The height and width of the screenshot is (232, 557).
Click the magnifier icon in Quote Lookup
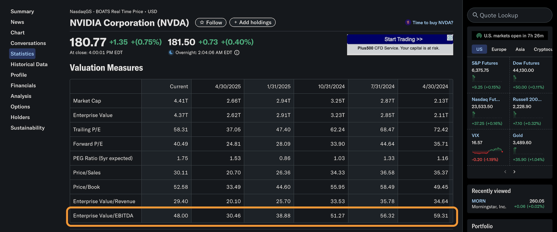point(475,15)
